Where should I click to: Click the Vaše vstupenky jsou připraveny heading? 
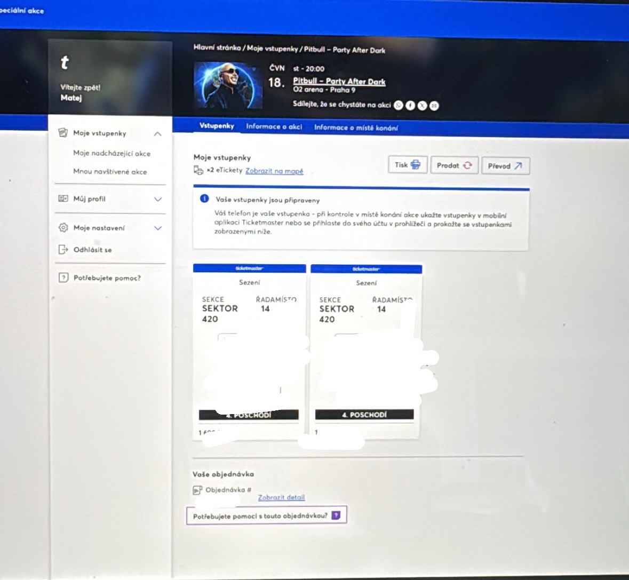(x=268, y=200)
